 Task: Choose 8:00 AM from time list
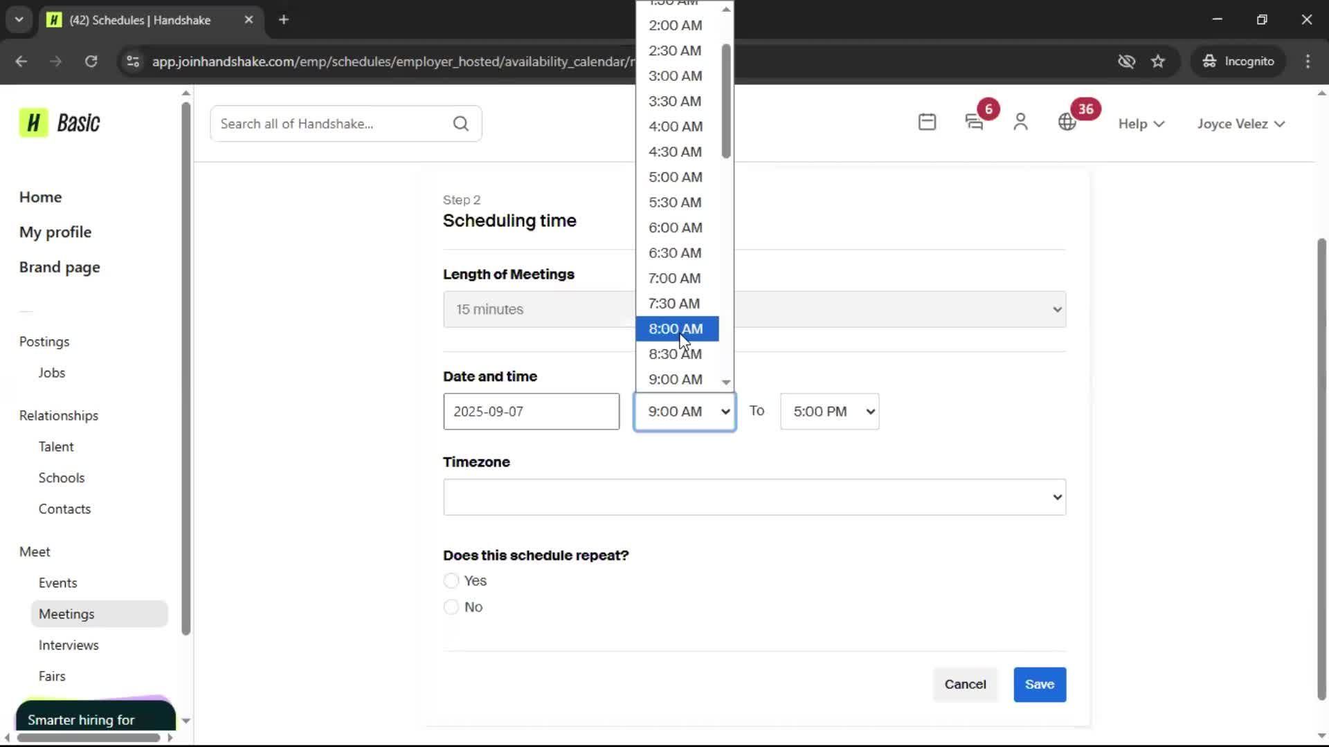click(x=677, y=329)
